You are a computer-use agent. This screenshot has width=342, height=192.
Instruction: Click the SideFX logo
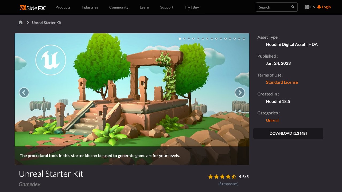click(x=33, y=7)
